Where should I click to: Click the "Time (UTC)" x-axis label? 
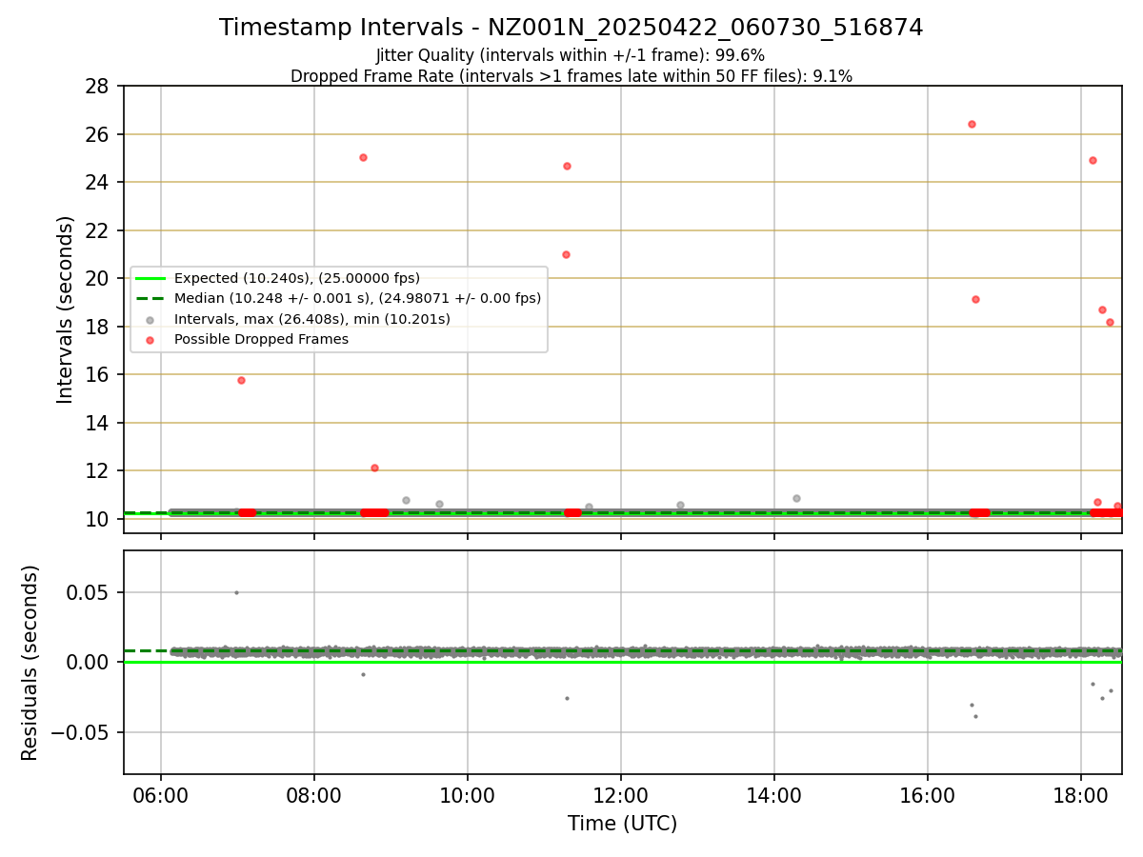622,824
